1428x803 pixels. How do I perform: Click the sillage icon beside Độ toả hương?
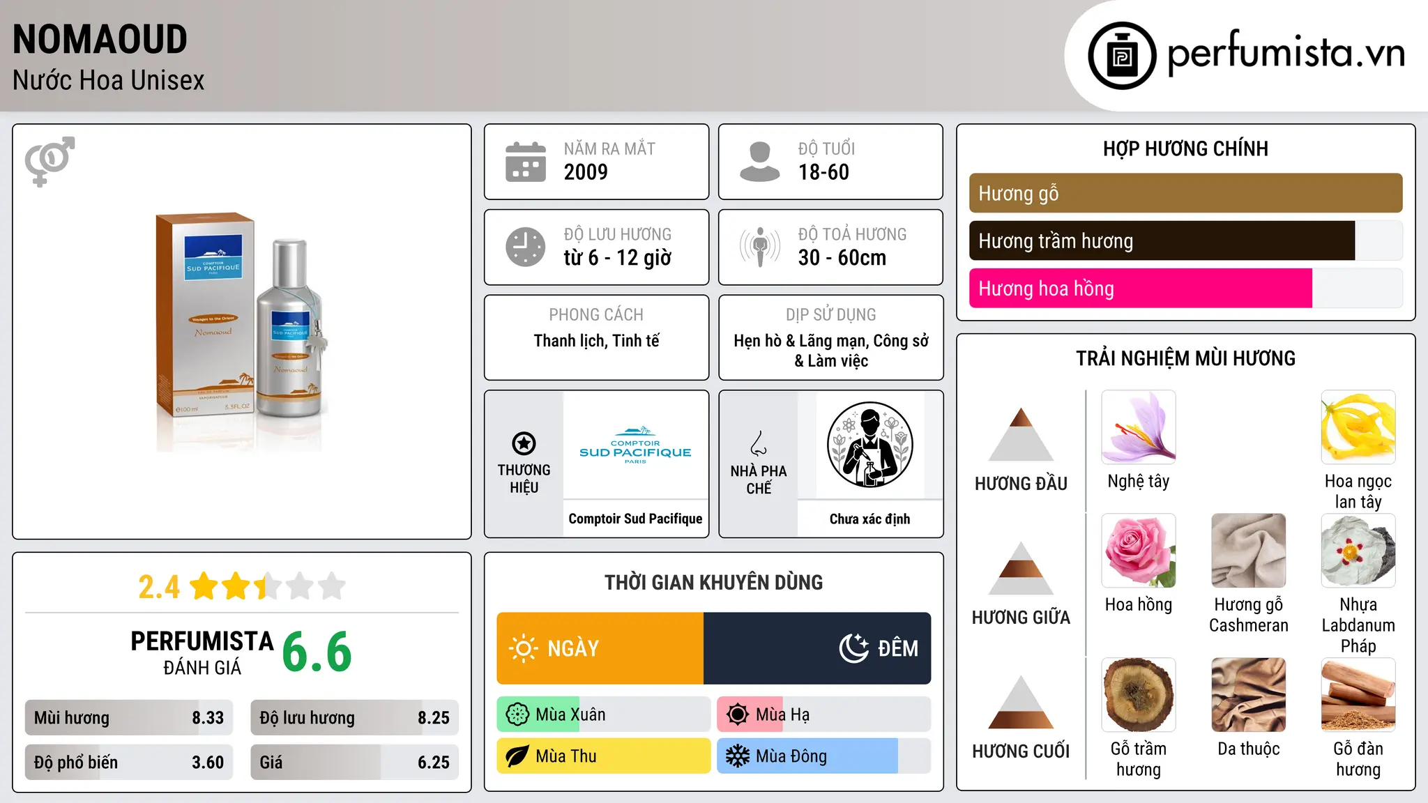pyautogui.click(x=760, y=247)
